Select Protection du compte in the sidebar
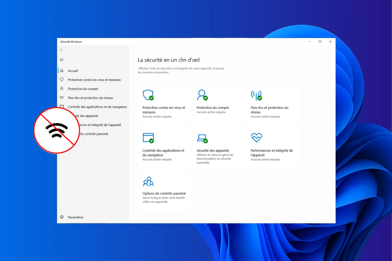This screenshot has height=261, width=392. (x=83, y=88)
